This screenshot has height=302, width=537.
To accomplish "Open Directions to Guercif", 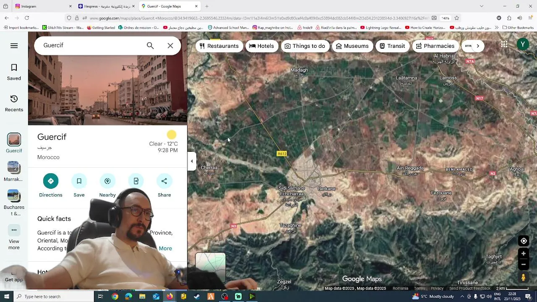I will coord(50,186).
